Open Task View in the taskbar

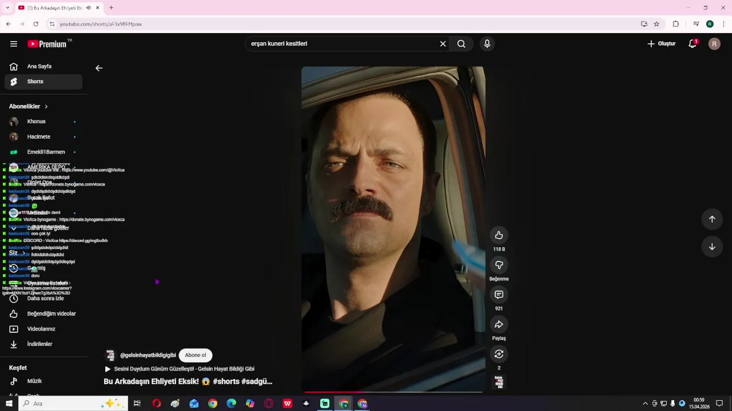tap(137, 404)
